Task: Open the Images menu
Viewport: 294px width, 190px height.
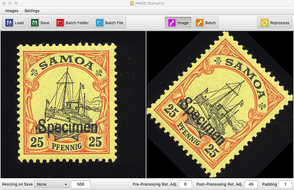Action: click(12, 11)
